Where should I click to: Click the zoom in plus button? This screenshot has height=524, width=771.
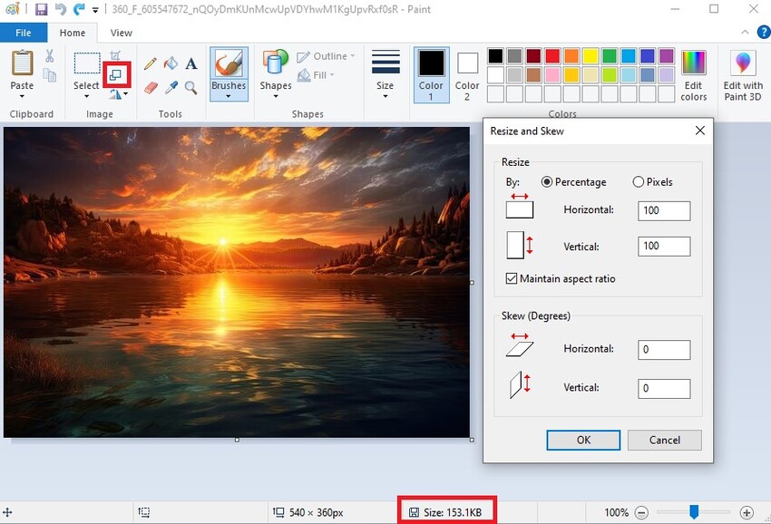pos(747,513)
